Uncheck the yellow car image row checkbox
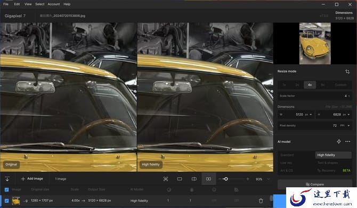357x208 pixels. (6, 201)
